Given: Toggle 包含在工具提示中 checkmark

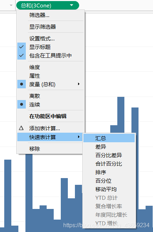Looking at the screenshot, I should pos(51,55).
